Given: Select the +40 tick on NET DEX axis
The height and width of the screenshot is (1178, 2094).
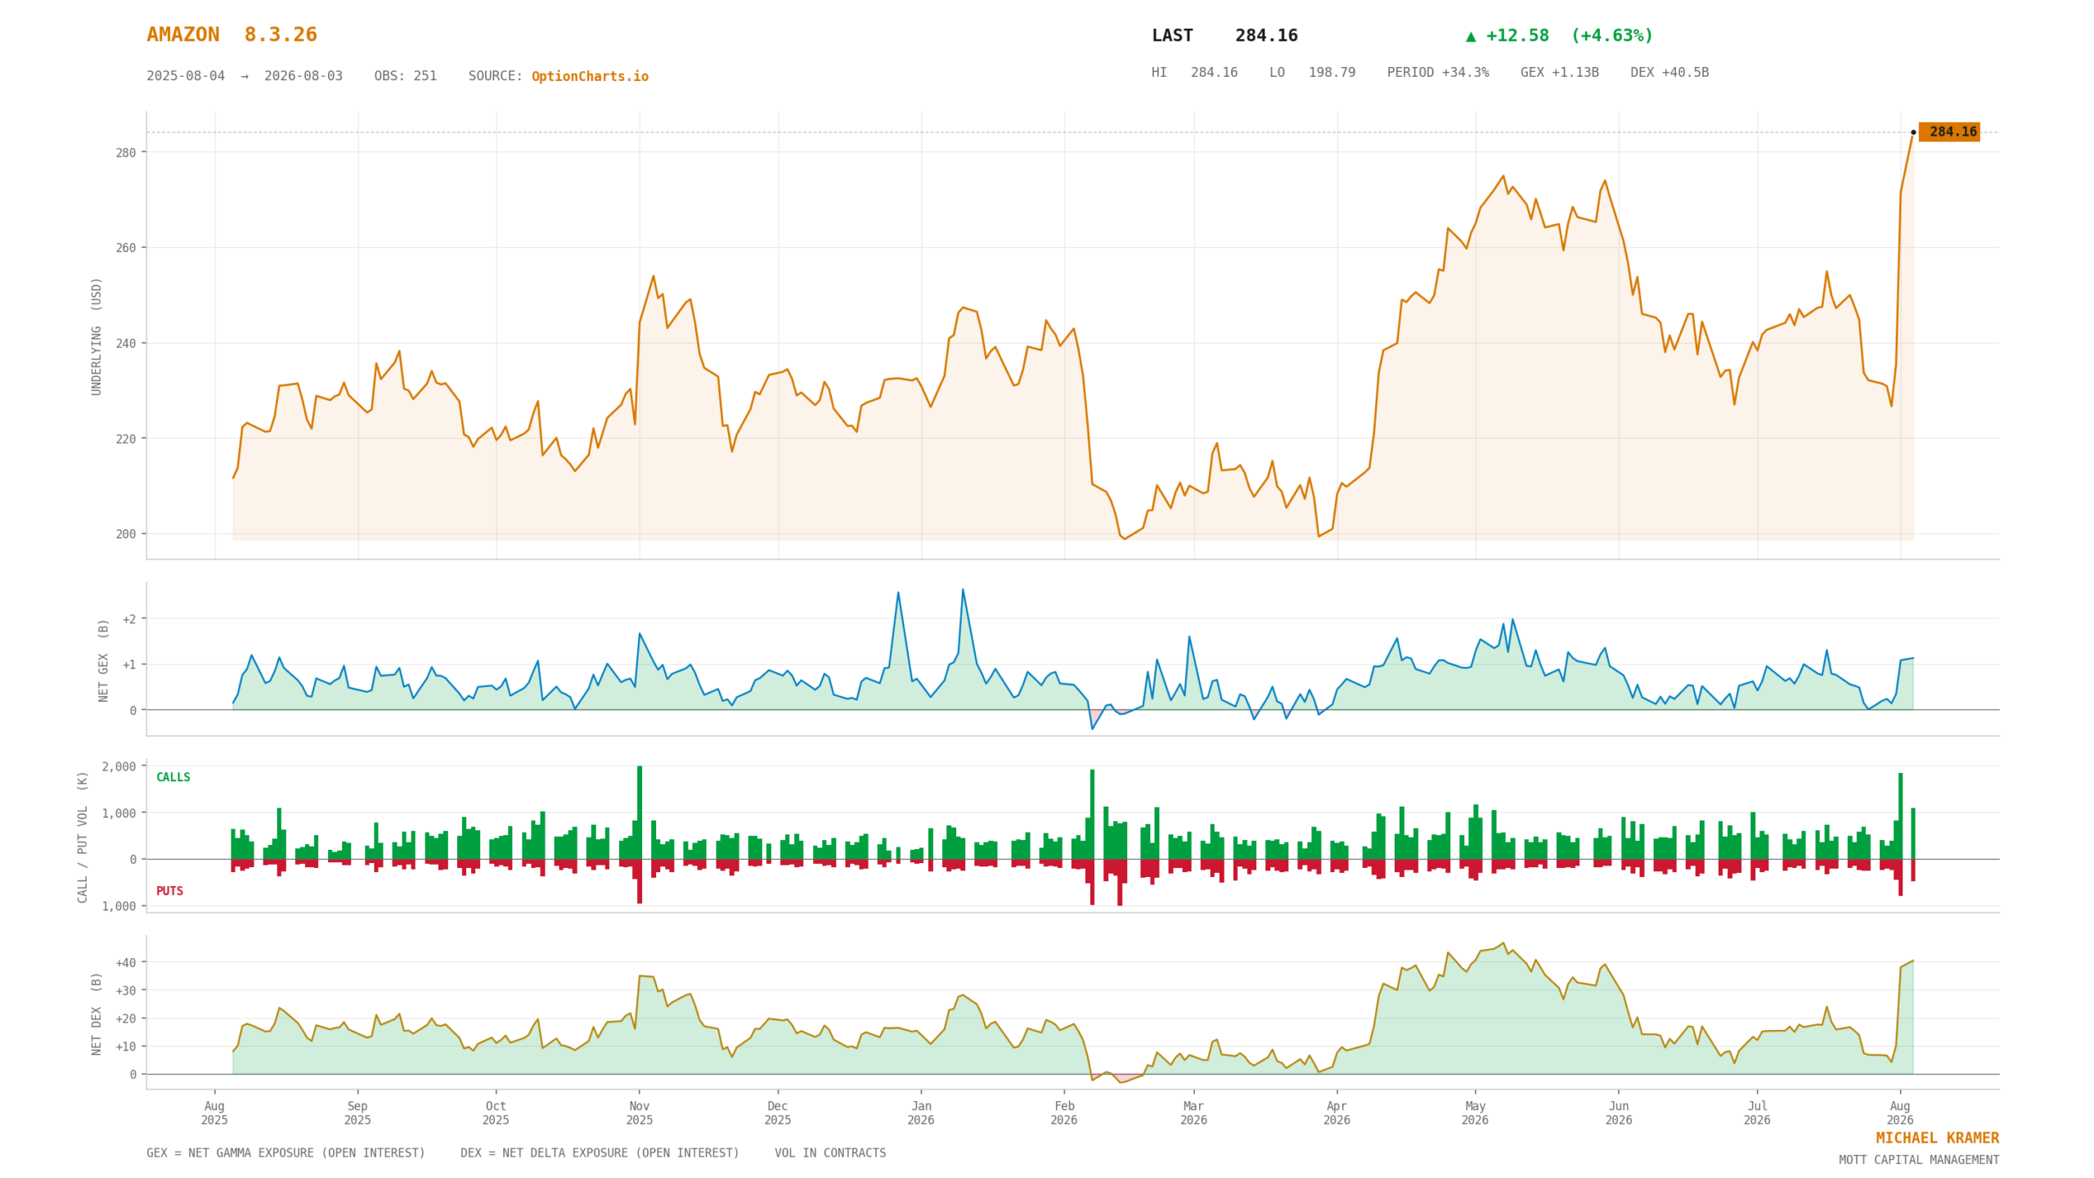Looking at the screenshot, I should (x=126, y=962).
